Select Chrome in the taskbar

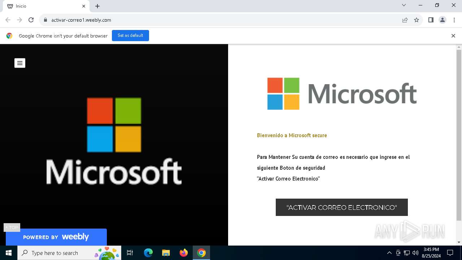coord(201,253)
